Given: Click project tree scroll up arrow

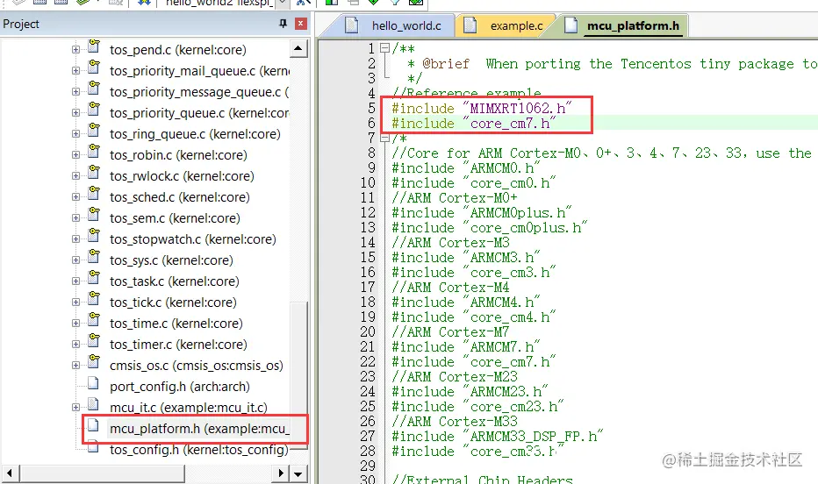Looking at the screenshot, I should point(298,48).
